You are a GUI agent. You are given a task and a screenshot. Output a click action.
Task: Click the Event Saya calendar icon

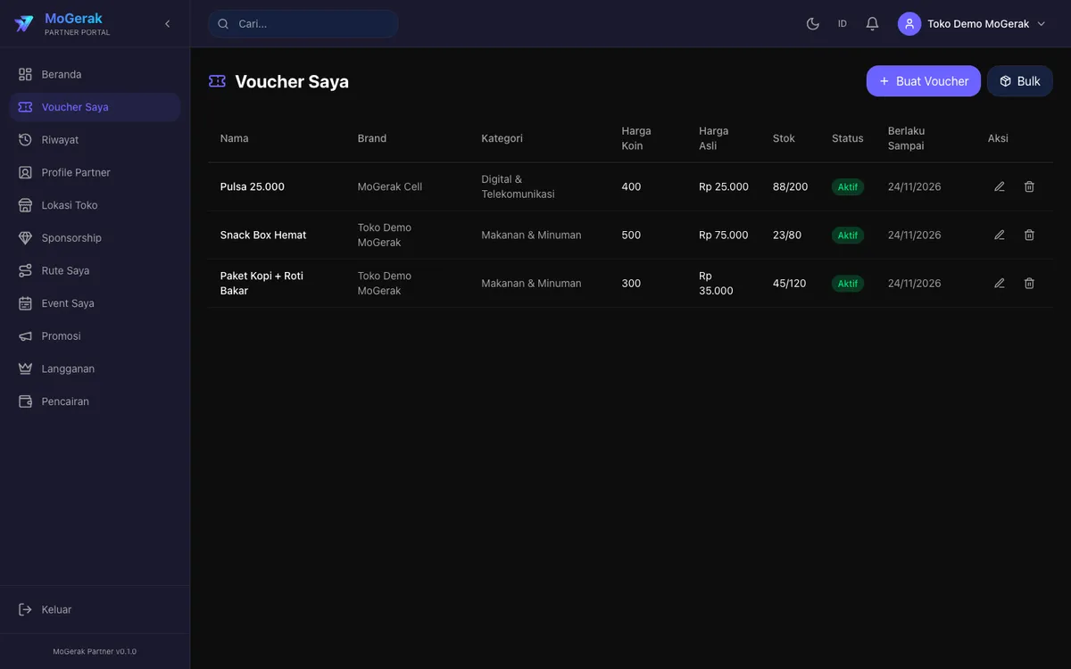tap(25, 303)
